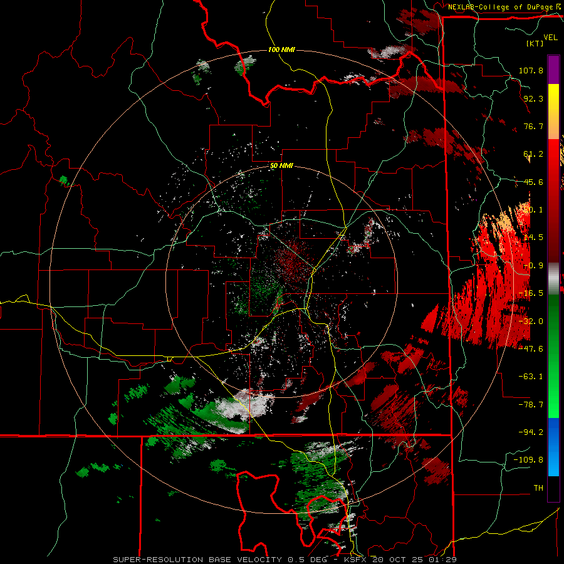
Task: Click the -63.1 velocity scale value
Action: pos(531,377)
